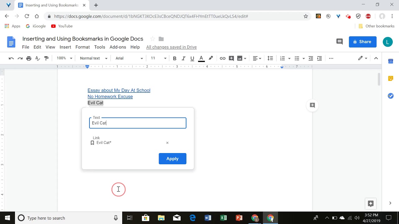
Task: Click the Undo icon in toolbar
Action: pyautogui.click(x=11, y=58)
